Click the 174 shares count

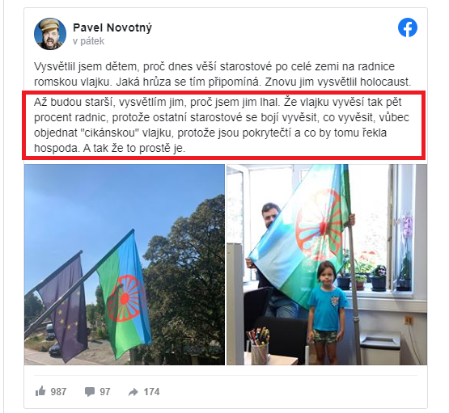pyautogui.click(x=151, y=391)
